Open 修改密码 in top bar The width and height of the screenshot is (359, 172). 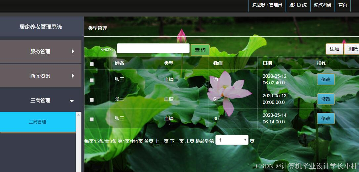click(322, 5)
